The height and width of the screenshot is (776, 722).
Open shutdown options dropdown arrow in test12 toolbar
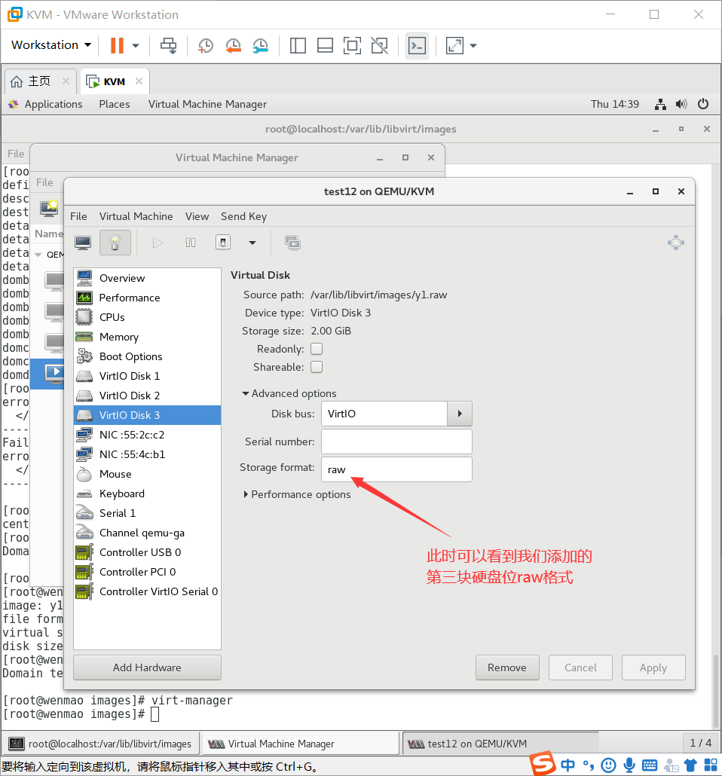coord(252,243)
